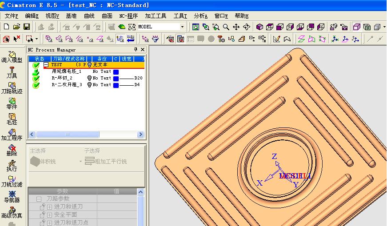Click the green solid body icon
The height and width of the screenshot is (226, 387).
[x=122, y=27]
